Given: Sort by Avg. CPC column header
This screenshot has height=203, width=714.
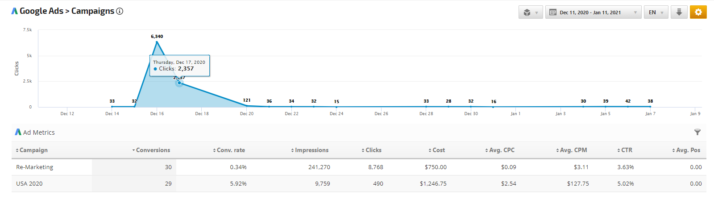Looking at the screenshot, I should coord(502,150).
